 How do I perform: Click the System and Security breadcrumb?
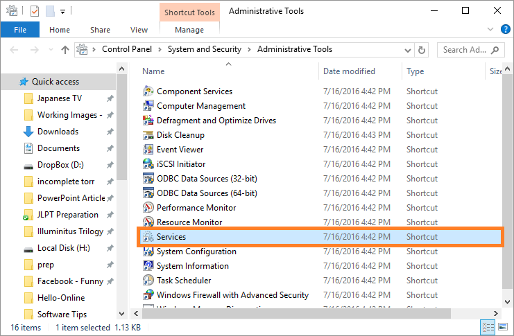click(205, 49)
